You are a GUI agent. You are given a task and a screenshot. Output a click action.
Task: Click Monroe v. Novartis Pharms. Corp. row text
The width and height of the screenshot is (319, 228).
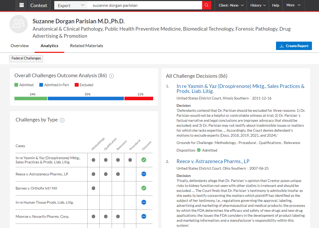tap(42, 216)
